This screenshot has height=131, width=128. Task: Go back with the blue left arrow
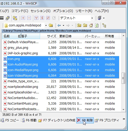tap(59, 25)
